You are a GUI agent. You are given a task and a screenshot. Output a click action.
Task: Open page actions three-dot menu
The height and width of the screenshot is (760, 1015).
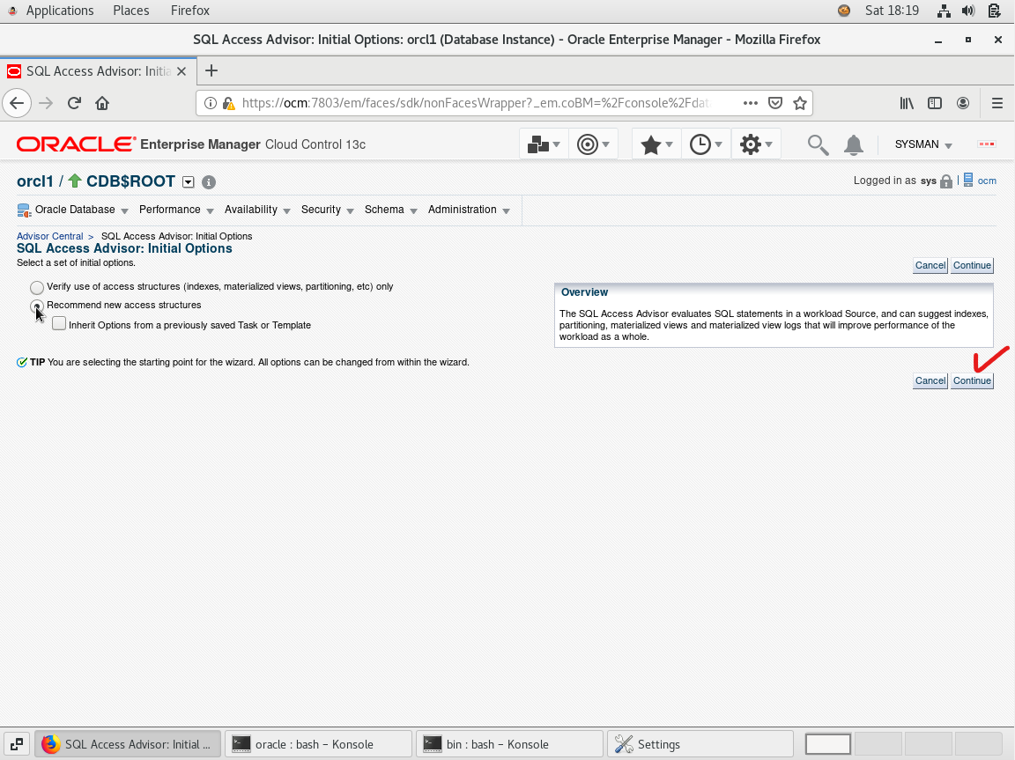[751, 103]
